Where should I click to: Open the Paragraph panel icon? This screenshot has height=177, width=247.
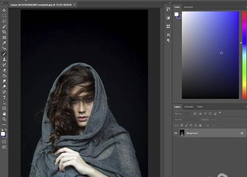[168, 40]
